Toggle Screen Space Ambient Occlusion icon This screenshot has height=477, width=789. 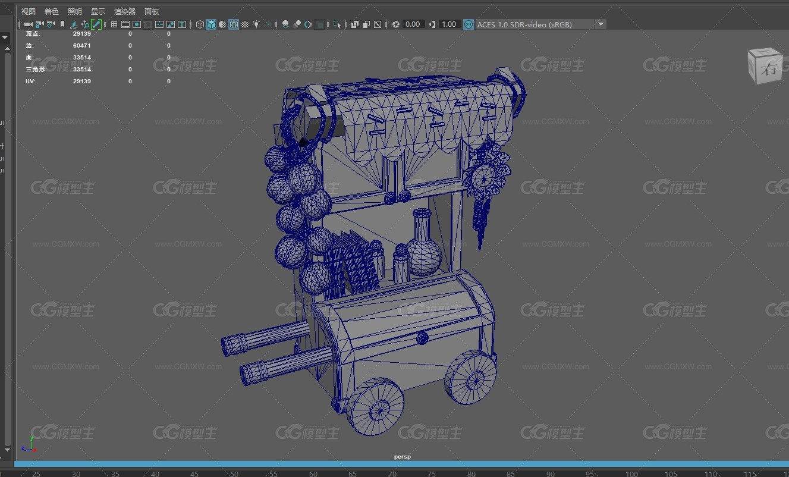(x=285, y=24)
